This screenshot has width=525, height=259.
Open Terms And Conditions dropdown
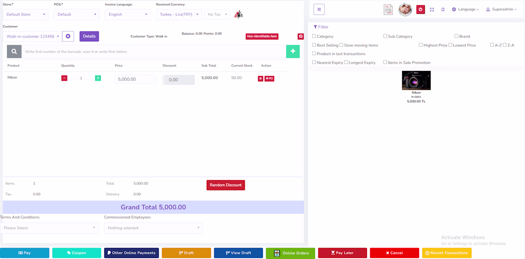pos(49,228)
